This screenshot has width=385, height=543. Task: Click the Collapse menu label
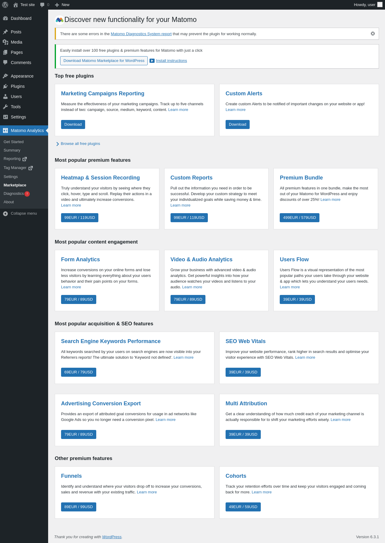click(24, 213)
